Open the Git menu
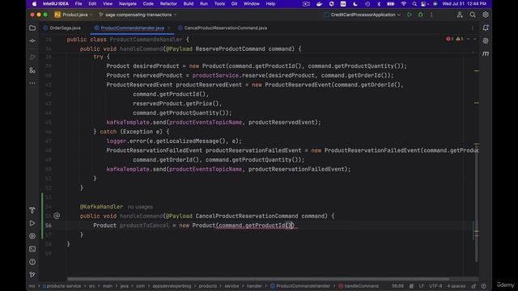The image size is (518, 291). [234, 4]
